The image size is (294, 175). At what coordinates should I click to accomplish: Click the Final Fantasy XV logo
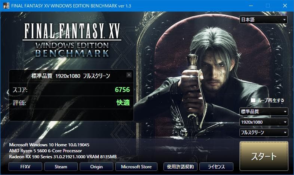(72, 40)
